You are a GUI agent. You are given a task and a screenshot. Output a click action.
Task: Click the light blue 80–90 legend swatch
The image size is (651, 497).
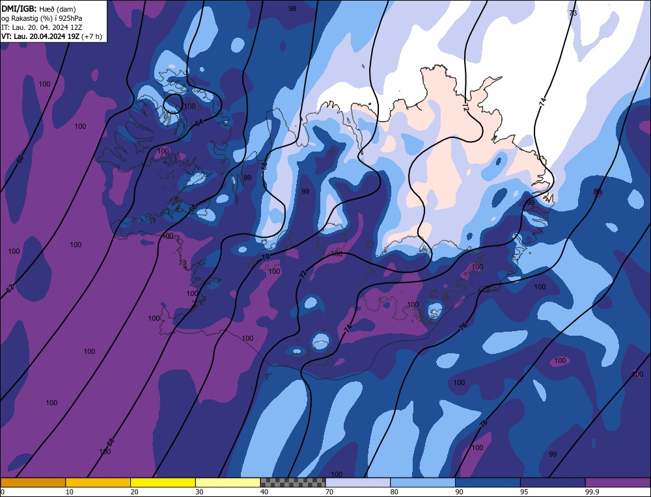423,482
